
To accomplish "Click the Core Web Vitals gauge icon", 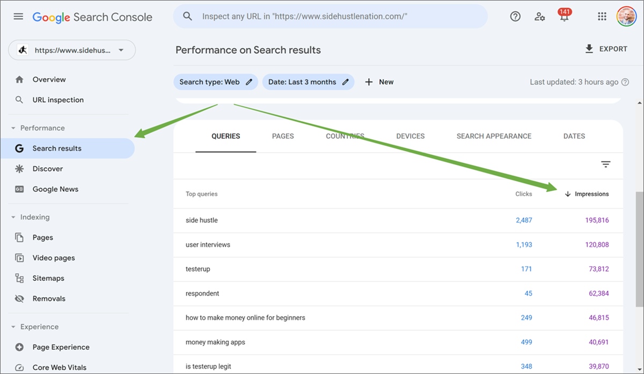I will [x=19, y=368].
